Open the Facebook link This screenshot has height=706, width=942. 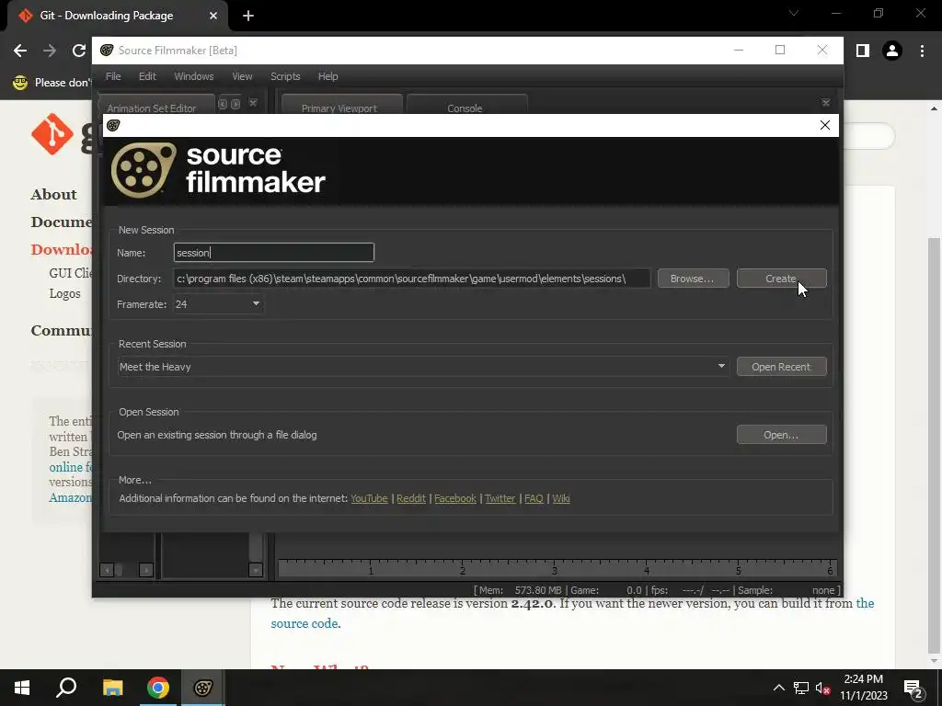pyautogui.click(x=454, y=498)
